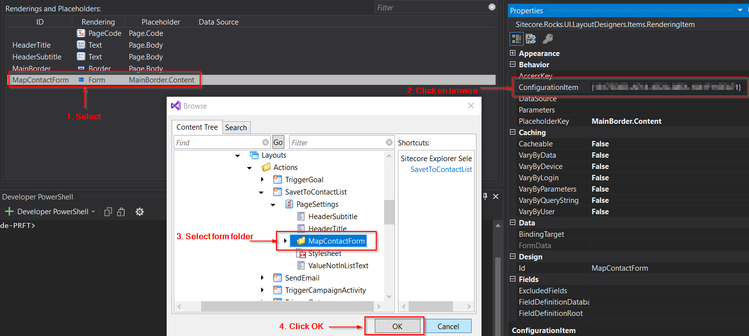Viewport: 749px width, 336px height.
Task: Open Property Pages wrench icon
Action: [x=547, y=39]
